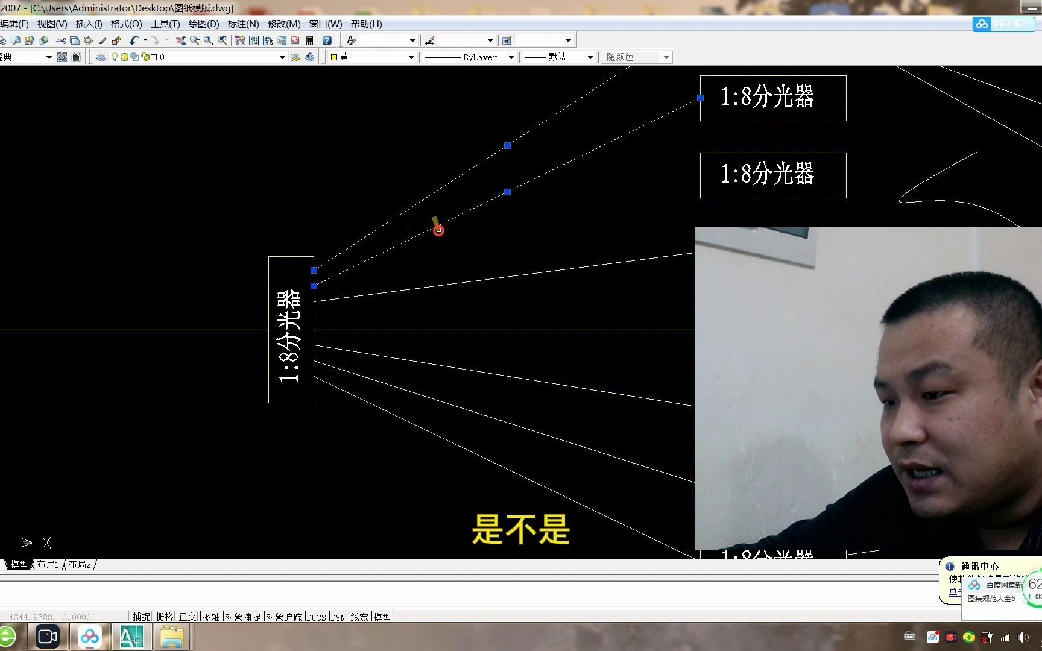Select the Match Properties brush icon
This screenshot has height=651, width=1042.
pos(103,40)
